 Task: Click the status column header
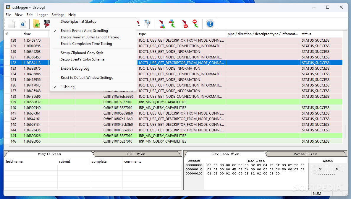tap(321, 34)
